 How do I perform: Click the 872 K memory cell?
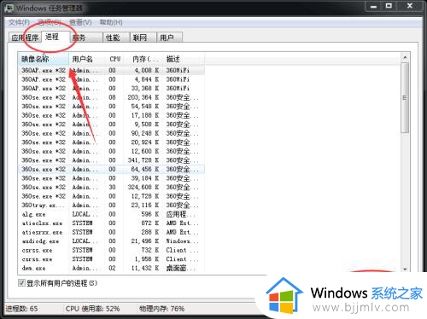pos(150,223)
